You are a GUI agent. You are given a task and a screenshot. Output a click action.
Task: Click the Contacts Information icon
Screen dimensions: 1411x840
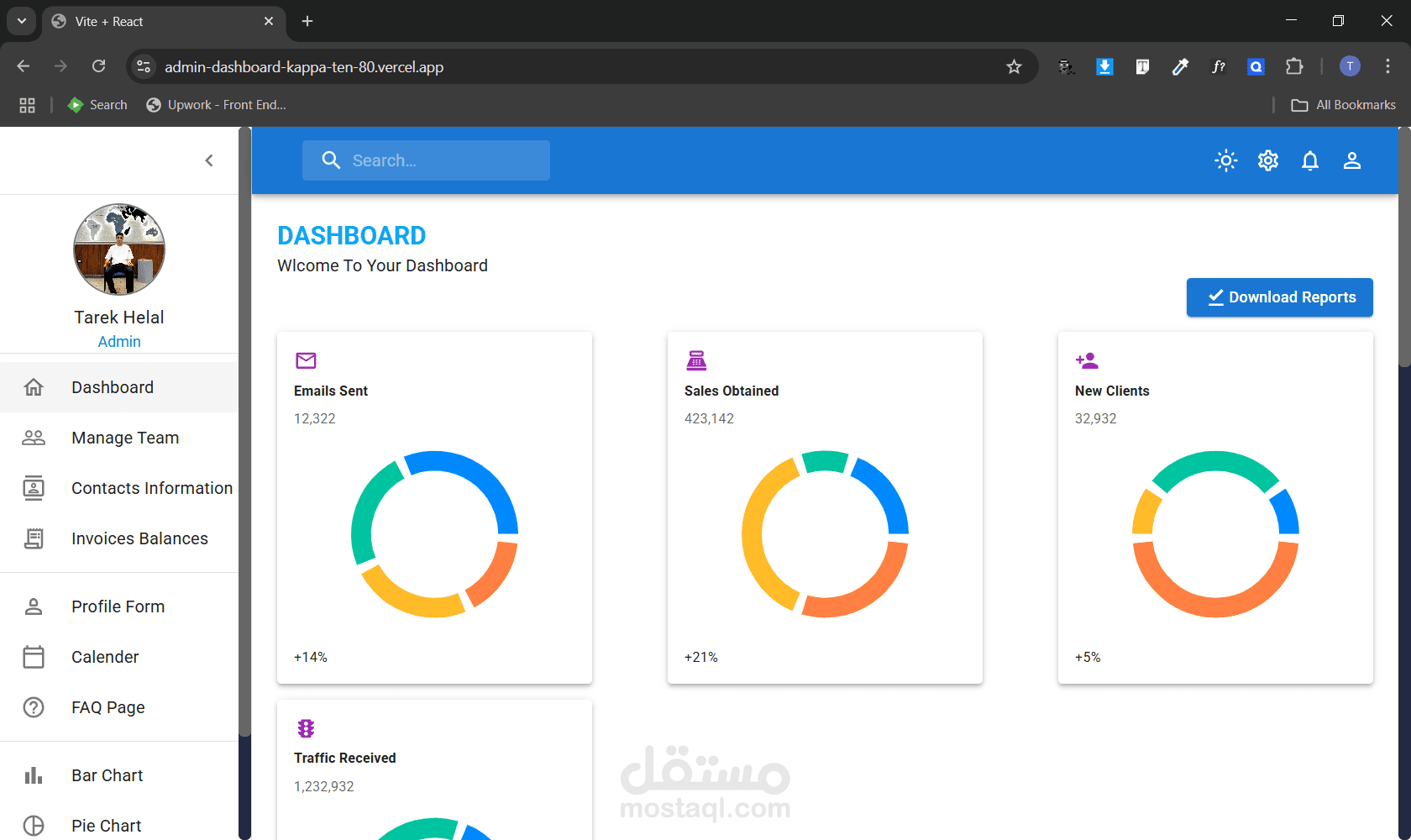click(34, 488)
